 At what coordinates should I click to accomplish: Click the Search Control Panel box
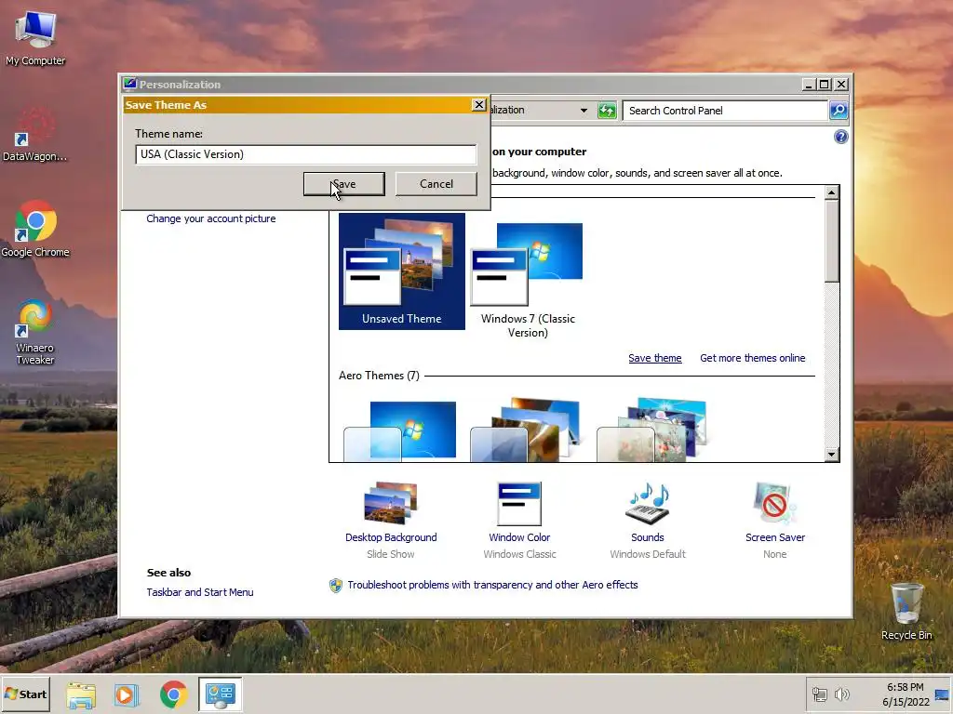[725, 111]
